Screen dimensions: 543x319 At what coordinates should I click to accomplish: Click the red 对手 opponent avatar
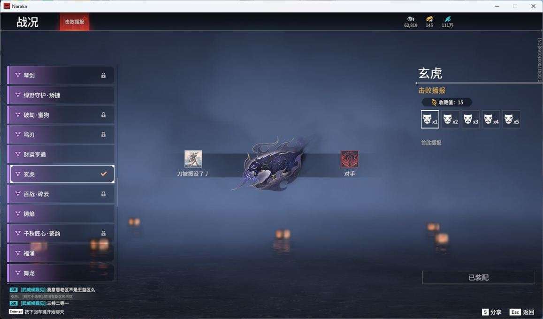350,159
